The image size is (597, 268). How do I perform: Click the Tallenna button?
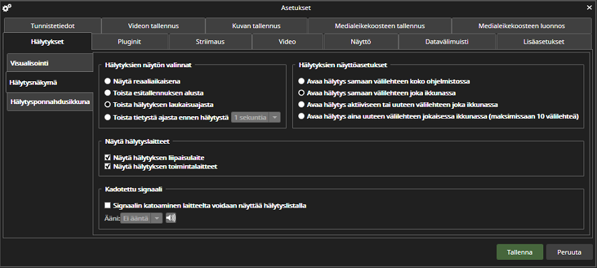click(x=520, y=252)
